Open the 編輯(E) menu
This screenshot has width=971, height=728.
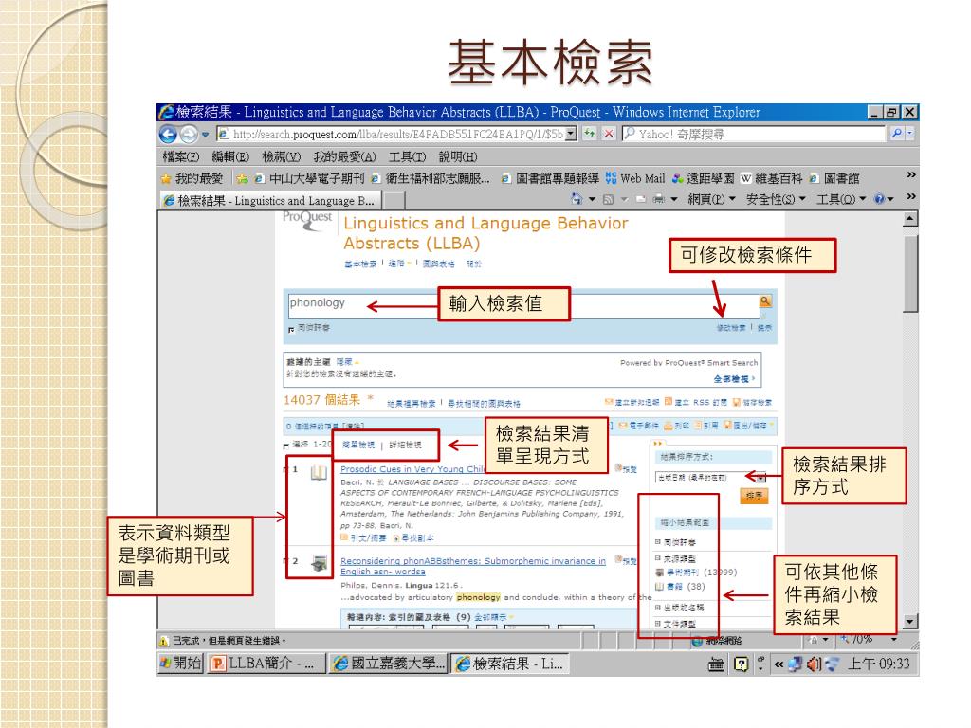(x=230, y=156)
